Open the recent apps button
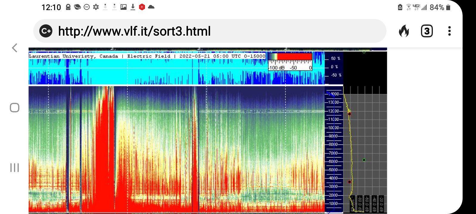The image size is (476, 214). [x=15, y=168]
